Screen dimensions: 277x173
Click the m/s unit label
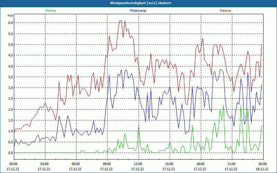[10, 16]
